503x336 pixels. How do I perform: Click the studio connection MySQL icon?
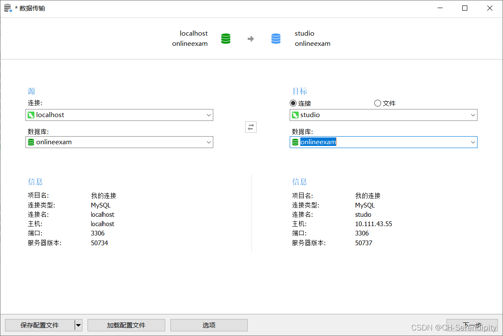pos(295,115)
